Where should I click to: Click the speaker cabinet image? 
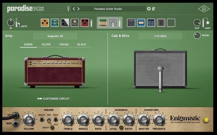coord(160,69)
